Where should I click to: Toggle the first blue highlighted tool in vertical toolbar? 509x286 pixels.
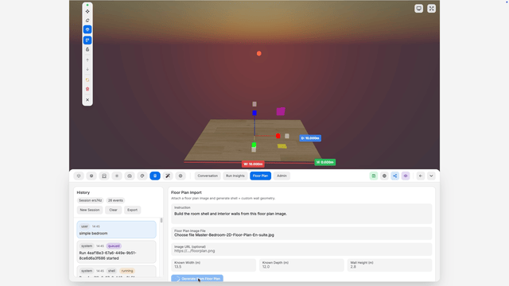point(87,29)
